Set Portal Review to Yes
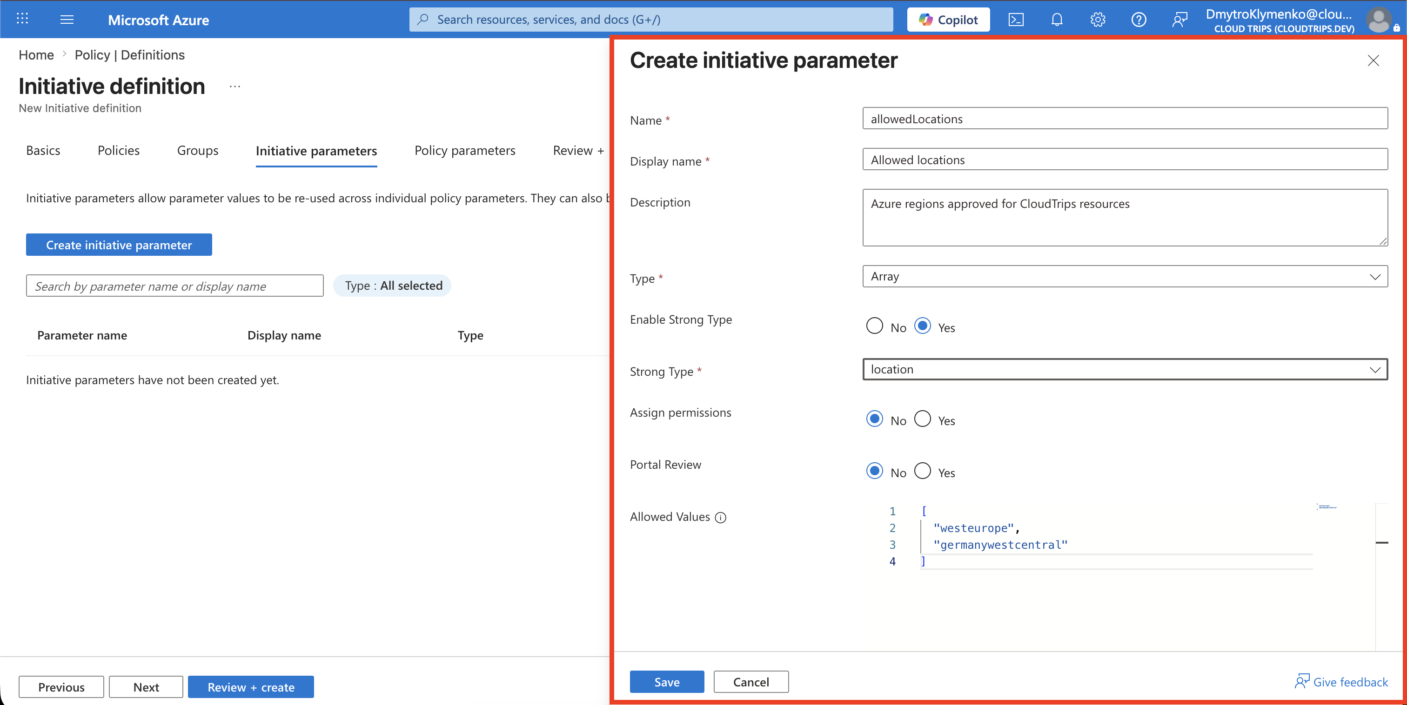1407x705 pixels. pyautogui.click(x=923, y=471)
